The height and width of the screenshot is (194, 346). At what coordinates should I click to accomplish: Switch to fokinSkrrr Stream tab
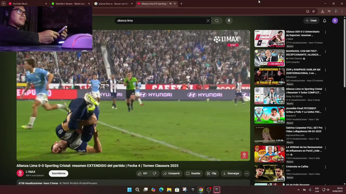70,4
